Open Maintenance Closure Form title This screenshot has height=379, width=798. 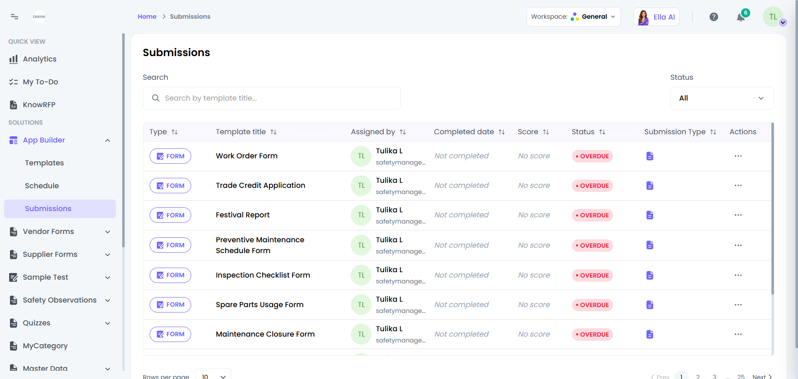tap(265, 334)
